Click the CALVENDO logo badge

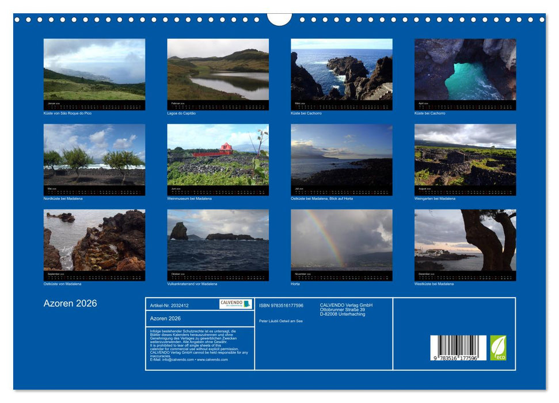click(235, 304)
